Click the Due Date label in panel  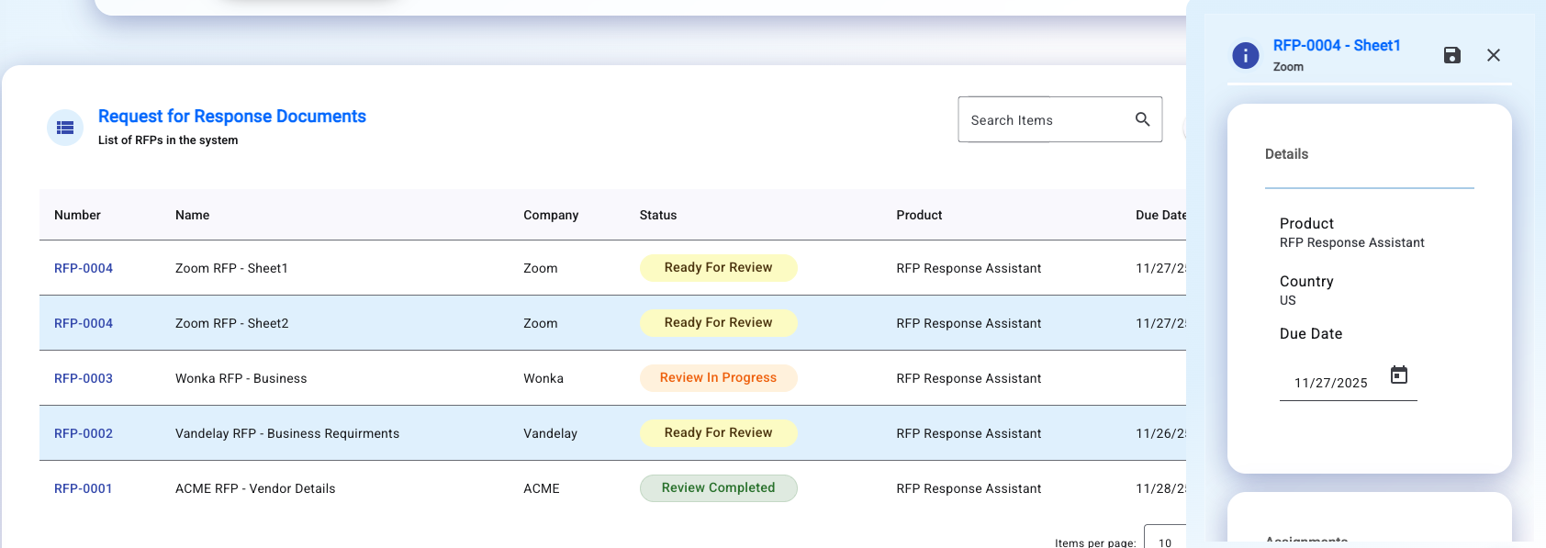[x=1311, y=334]
